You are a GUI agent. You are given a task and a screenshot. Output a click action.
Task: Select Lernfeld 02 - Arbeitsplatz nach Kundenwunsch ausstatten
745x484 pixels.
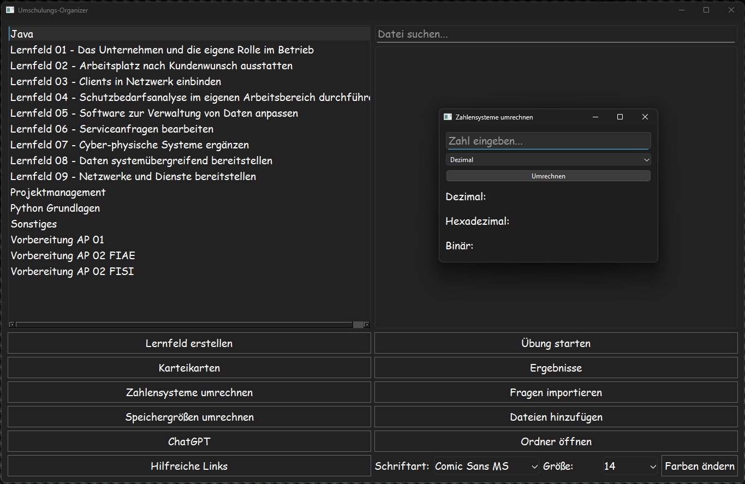point(189,65)
